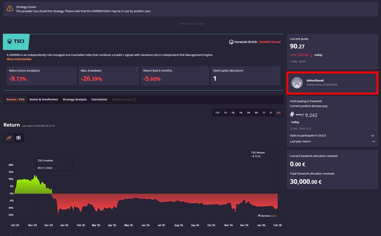Switch to candlestick chart view icon

point(19,138)
